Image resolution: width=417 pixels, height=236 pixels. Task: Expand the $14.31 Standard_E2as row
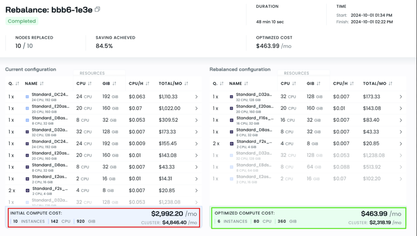[x=196, y=179]
